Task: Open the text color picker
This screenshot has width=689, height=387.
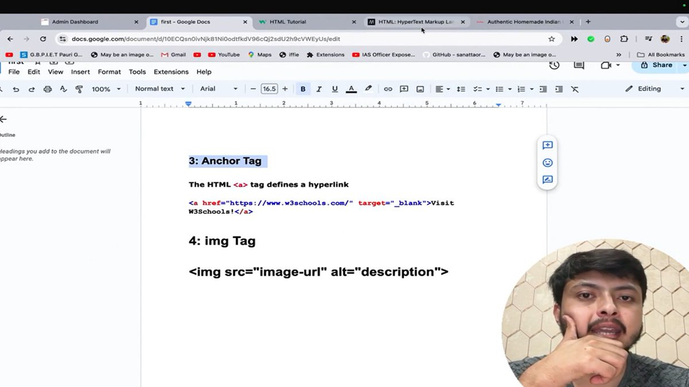Action: (351, 89)
